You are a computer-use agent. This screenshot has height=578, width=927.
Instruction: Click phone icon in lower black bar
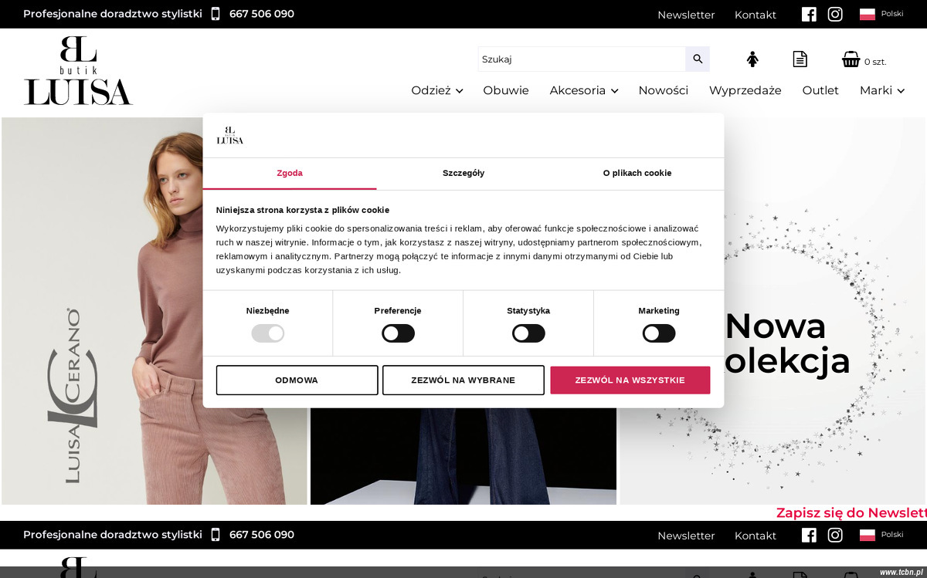[216, 535]
